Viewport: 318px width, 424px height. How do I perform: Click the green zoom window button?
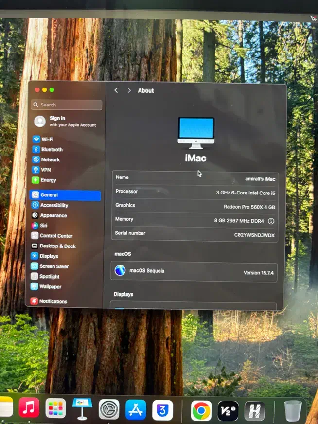52,90
